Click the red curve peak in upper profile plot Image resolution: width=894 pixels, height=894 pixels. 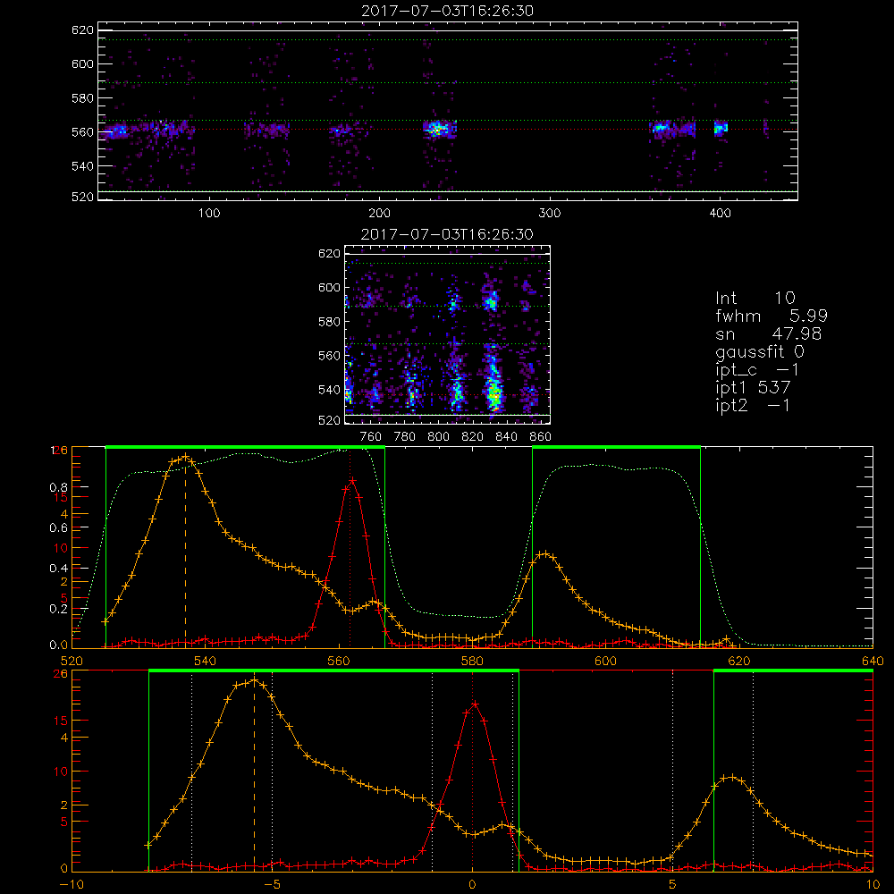pos(352,481)
